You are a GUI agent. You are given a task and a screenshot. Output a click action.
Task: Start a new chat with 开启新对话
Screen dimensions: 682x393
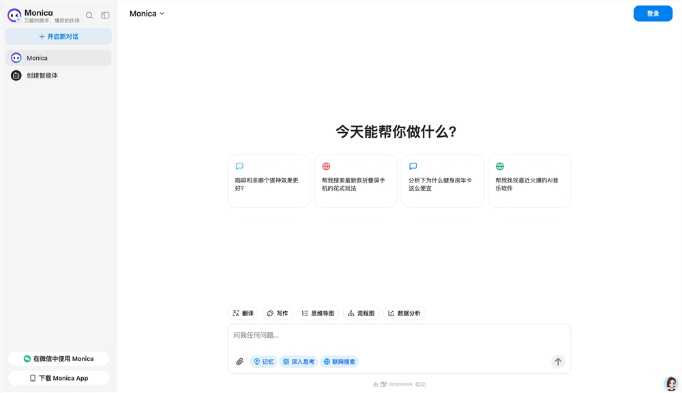[x=58, y=35]
